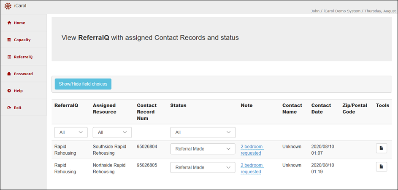Click Southside Rapid Rehousing cell

point(109,150)
